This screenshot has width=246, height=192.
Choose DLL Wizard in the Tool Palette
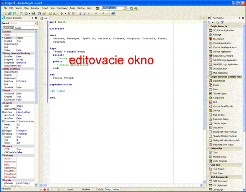click(217, 39)
